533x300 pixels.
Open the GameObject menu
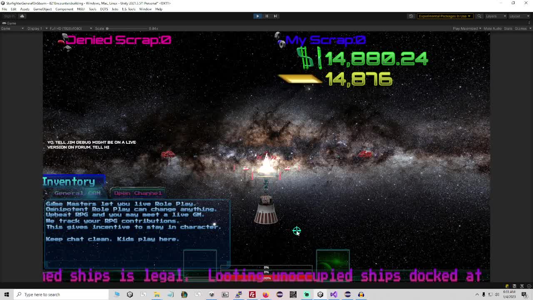tap(42, 9)
